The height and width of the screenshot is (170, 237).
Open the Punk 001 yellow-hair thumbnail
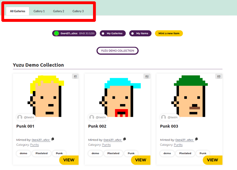(x=46, y=96)
